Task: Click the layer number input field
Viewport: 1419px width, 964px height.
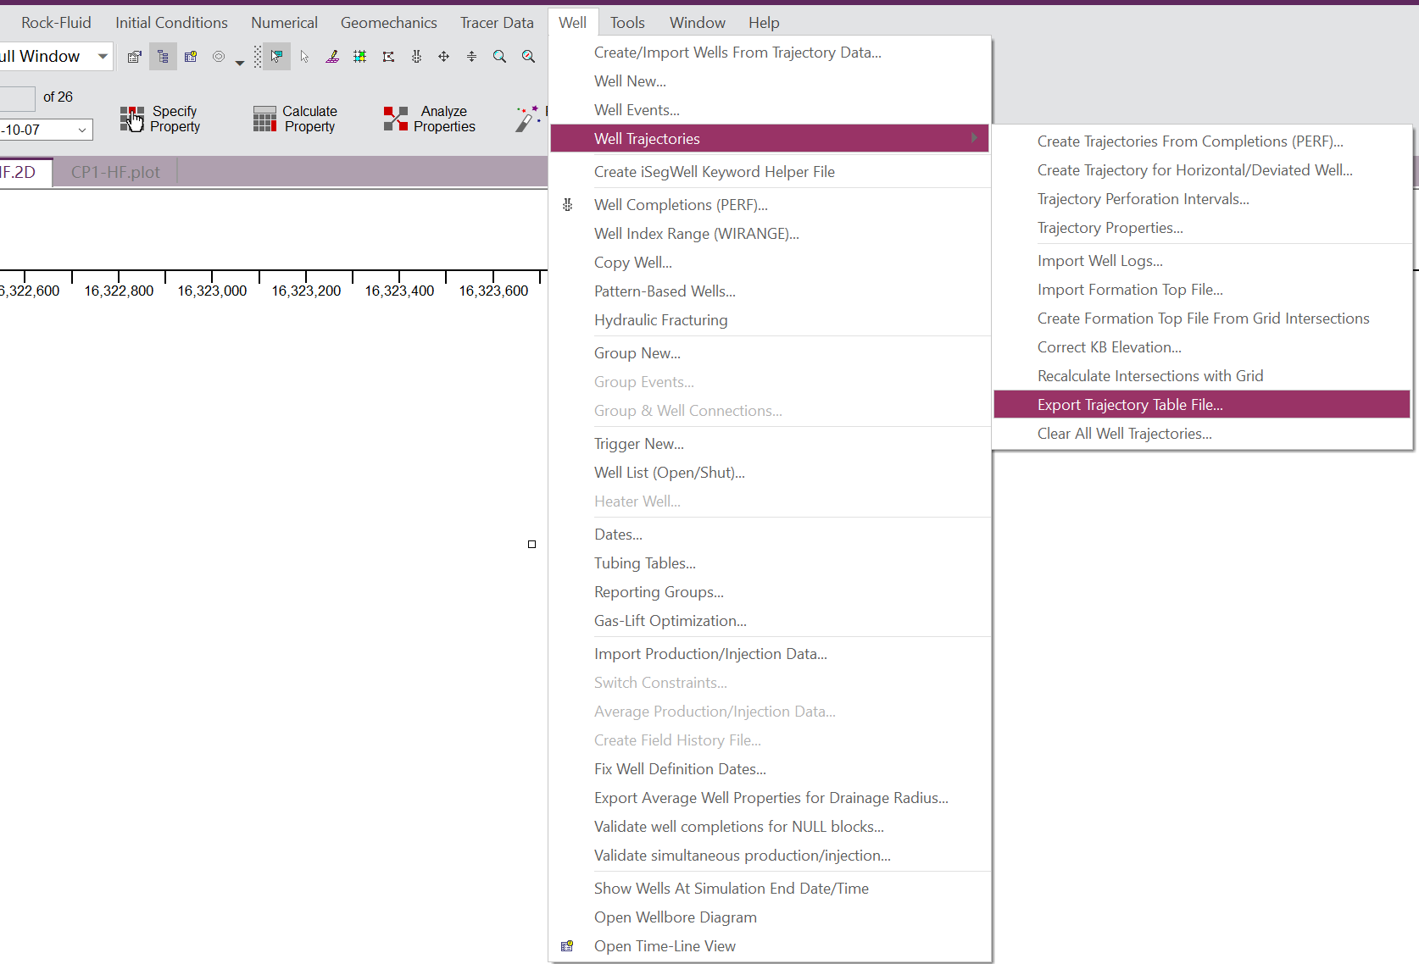Action: click(x=17, y=98)
